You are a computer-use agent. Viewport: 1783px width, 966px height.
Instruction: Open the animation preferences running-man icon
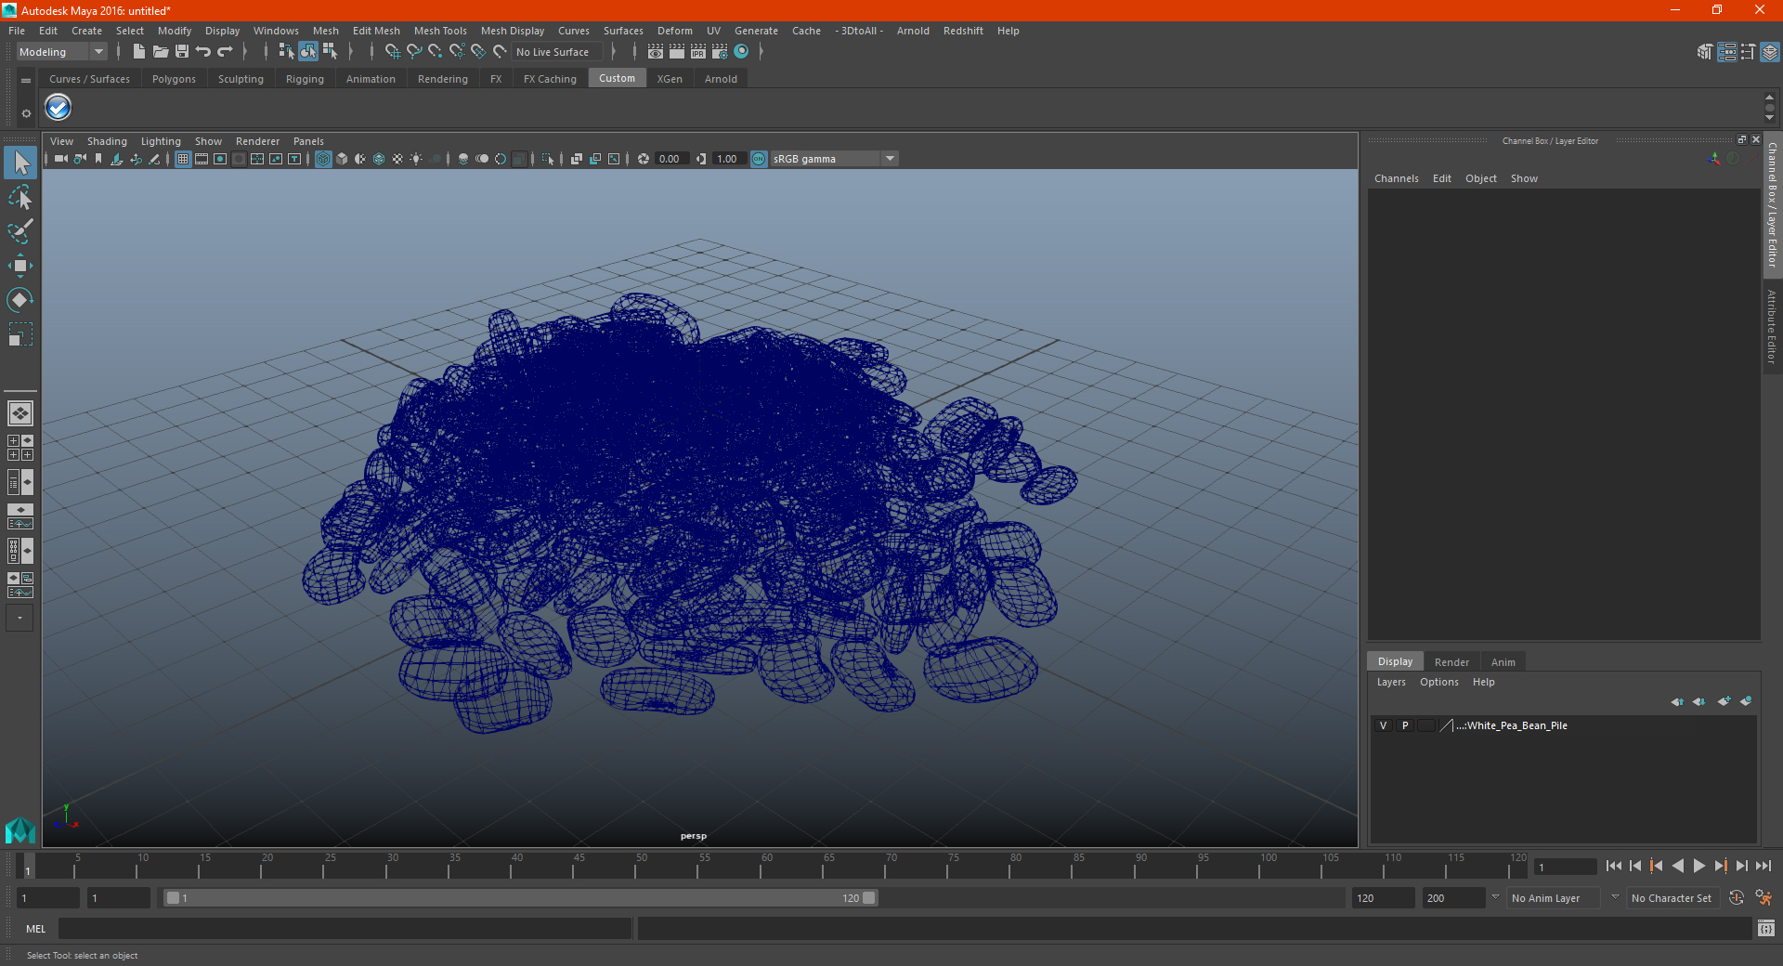1764,898
